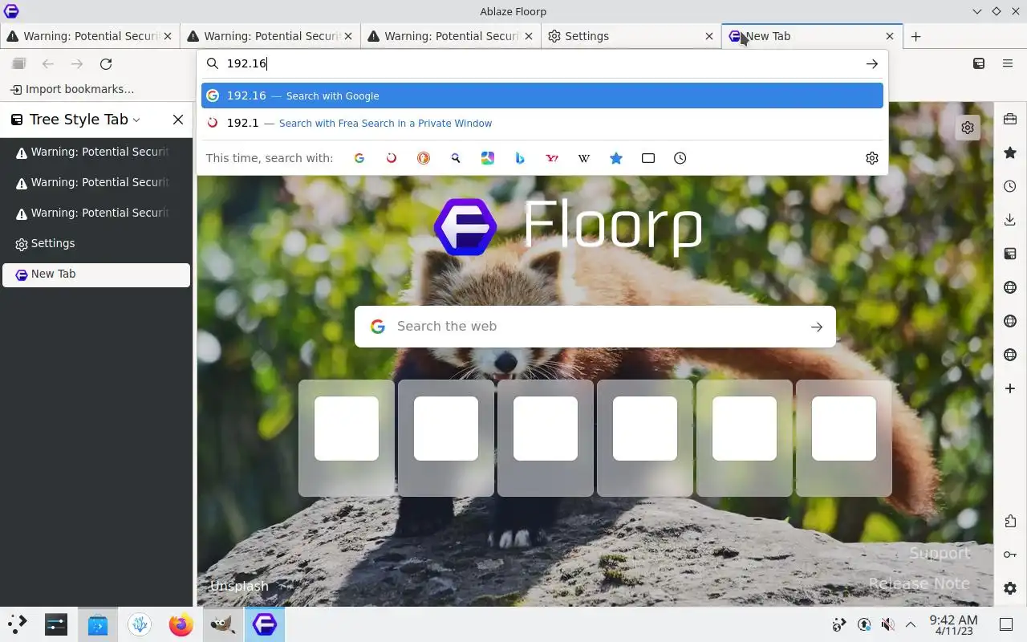Show history panel in the right sidebar
The image size is (1027, 642).
pyautogui.click(x=1010, y=186)
